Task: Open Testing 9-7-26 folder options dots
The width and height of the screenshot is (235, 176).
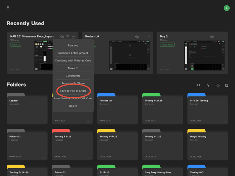Action: [134, 157]
